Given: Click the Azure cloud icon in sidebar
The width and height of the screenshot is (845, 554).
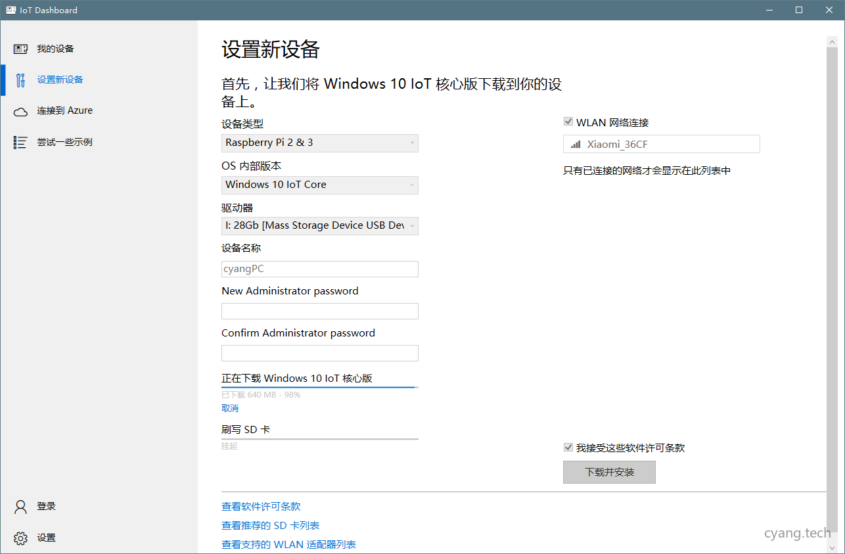Looking at the screenshot, I should 20,111.
